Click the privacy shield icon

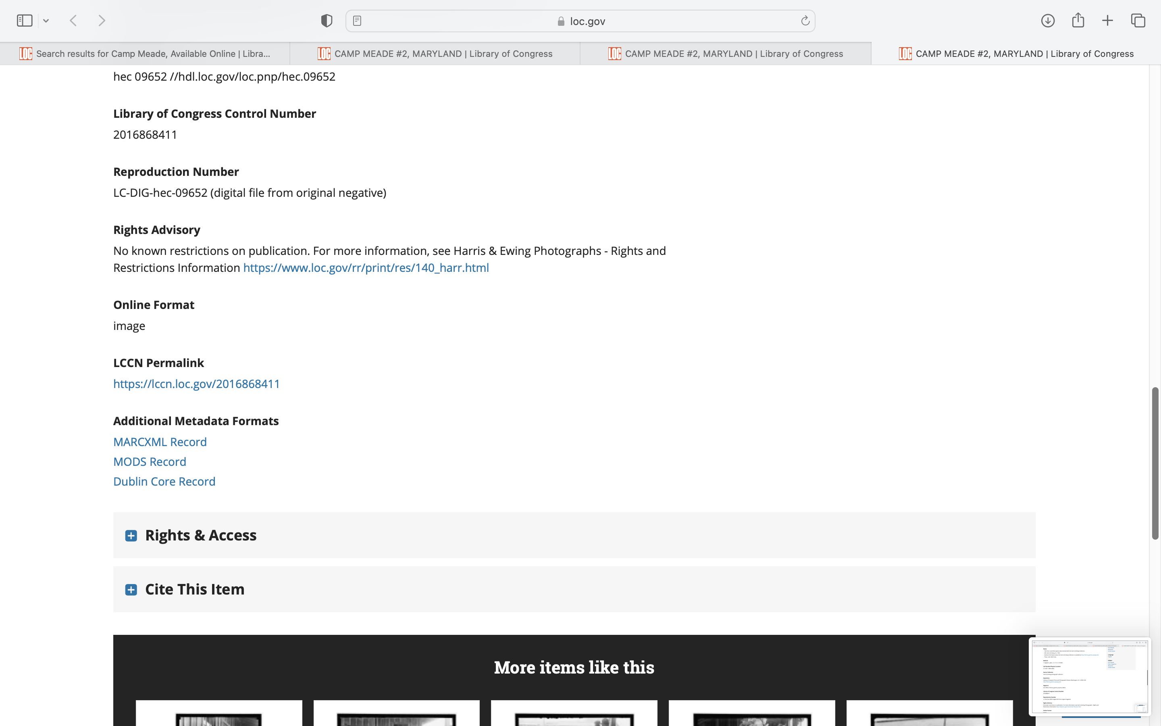pos(327,21)
